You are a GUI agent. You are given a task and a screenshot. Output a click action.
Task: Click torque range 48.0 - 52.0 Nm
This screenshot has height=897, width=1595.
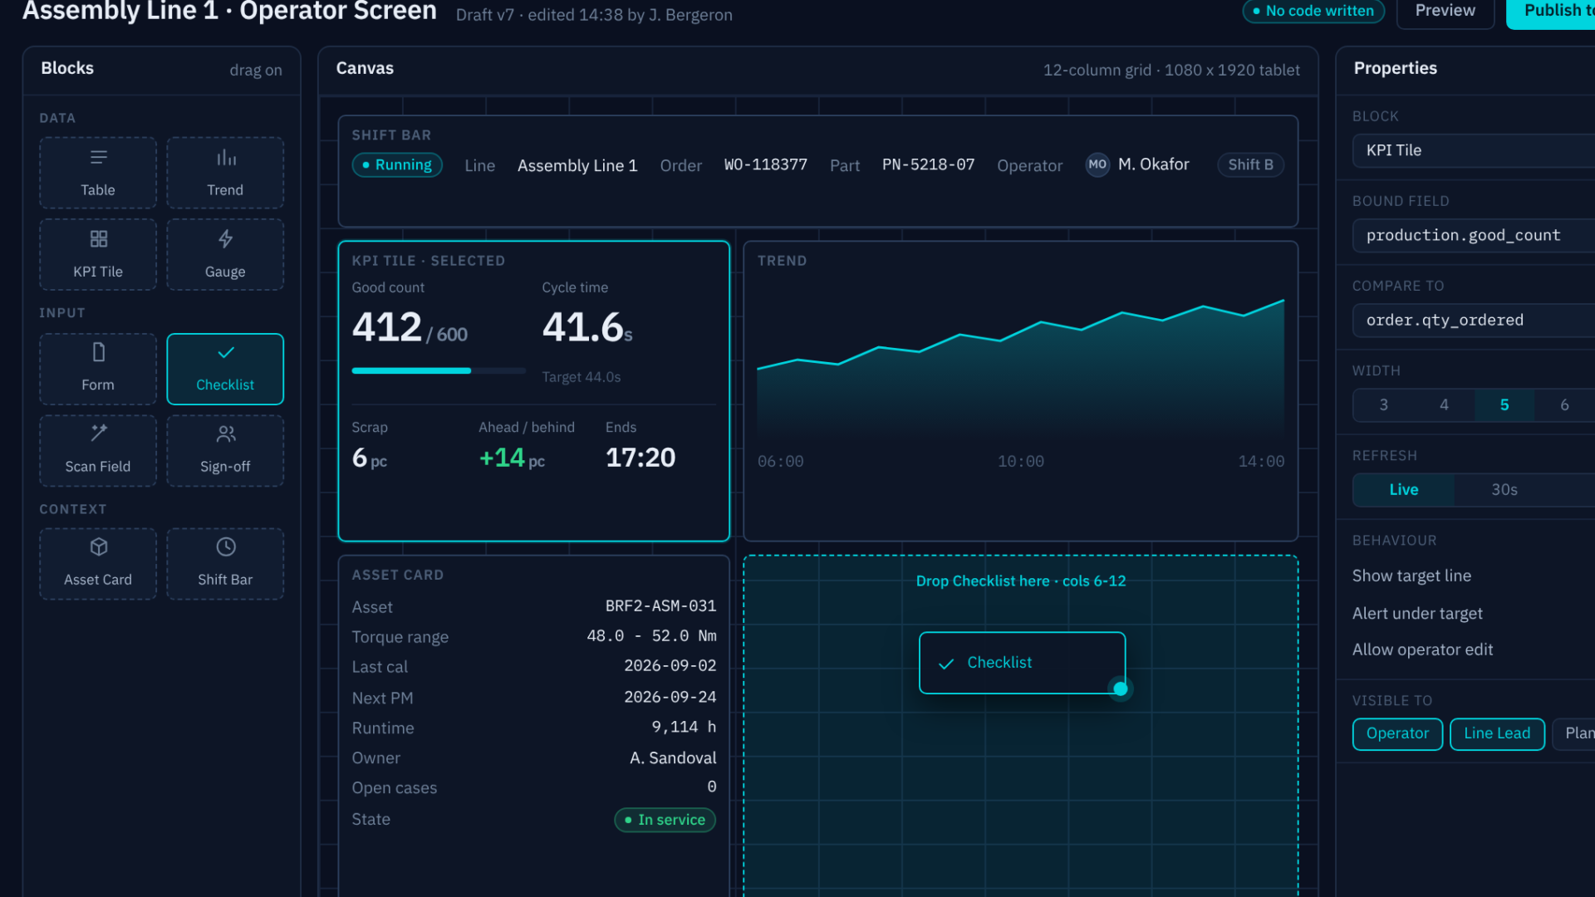click(651, 636)
